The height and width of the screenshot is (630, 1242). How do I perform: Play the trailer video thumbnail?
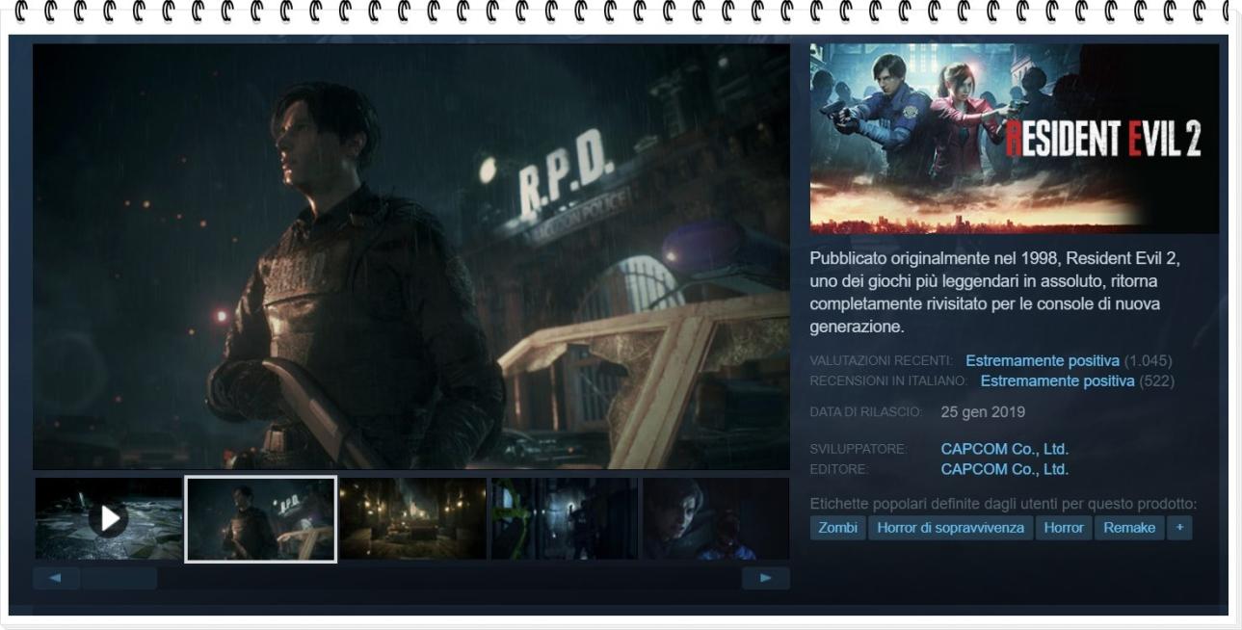(109, 519)
